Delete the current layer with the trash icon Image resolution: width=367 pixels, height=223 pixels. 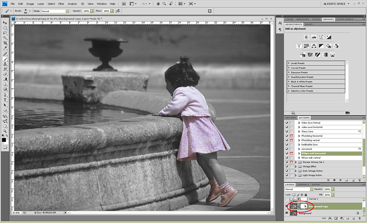360,218
